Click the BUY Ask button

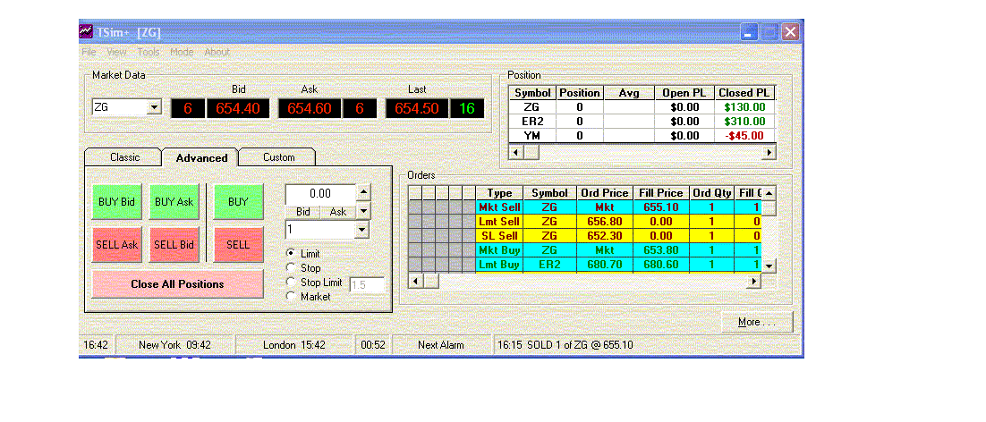174,201
